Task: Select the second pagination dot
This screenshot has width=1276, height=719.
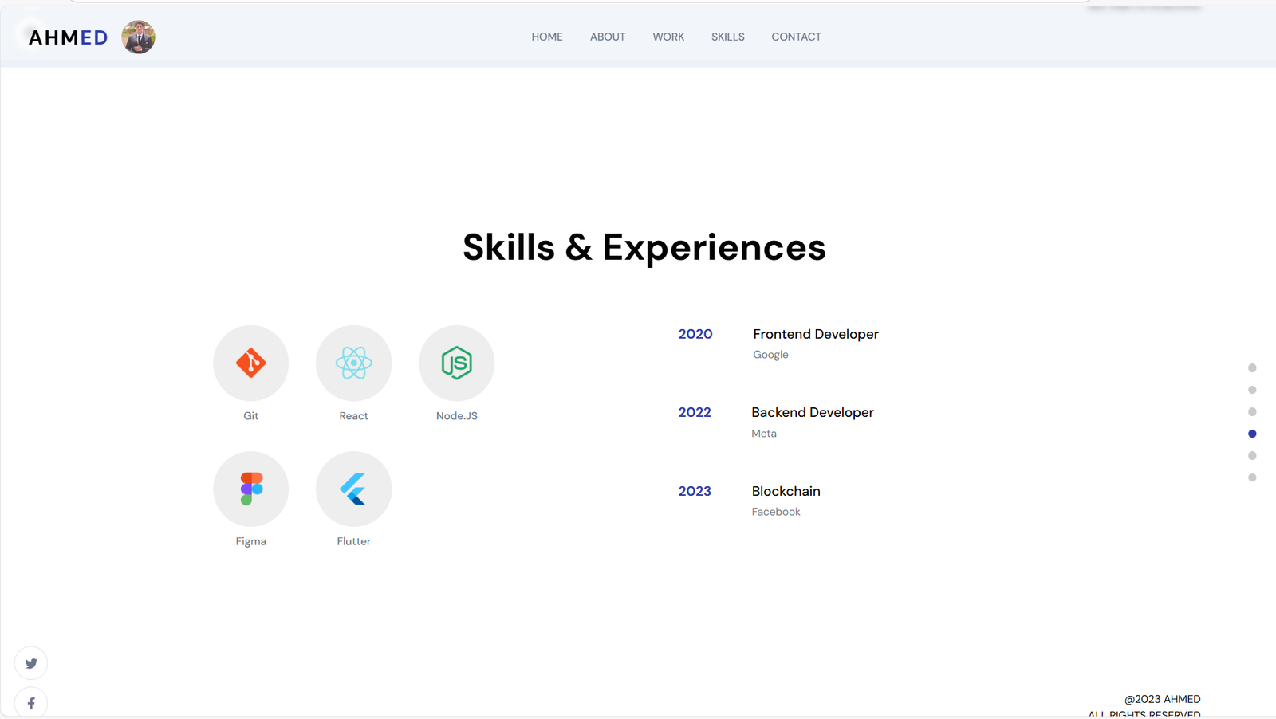Action: coord(1252,390)
